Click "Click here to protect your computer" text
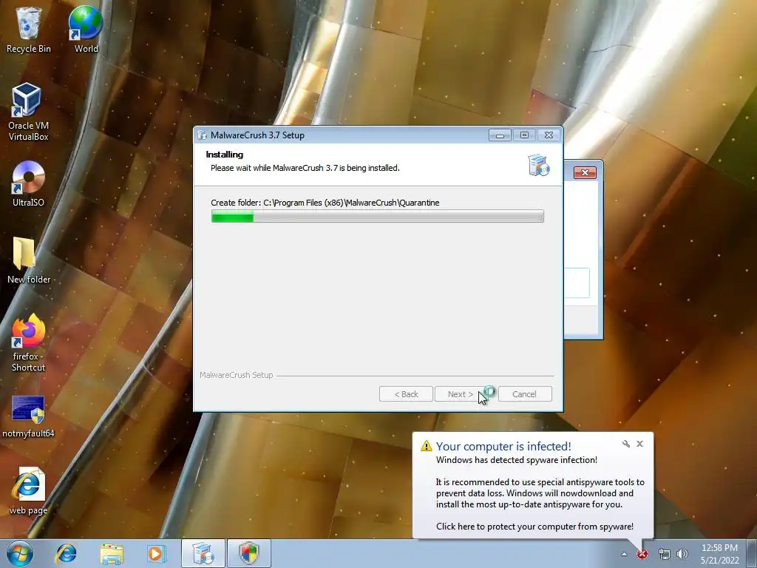This screenshot has width=757, height=568. pyautogui.click(x=534, y=527)
